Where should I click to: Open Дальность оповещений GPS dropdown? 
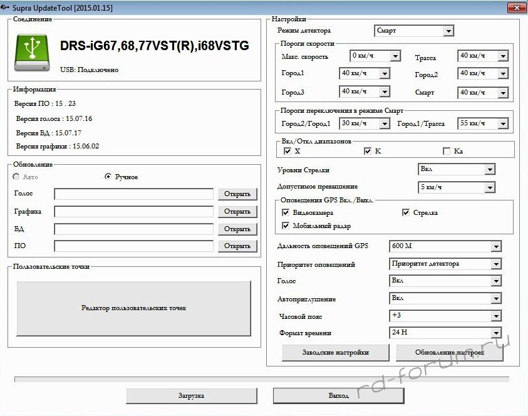(x=445, y=246)
